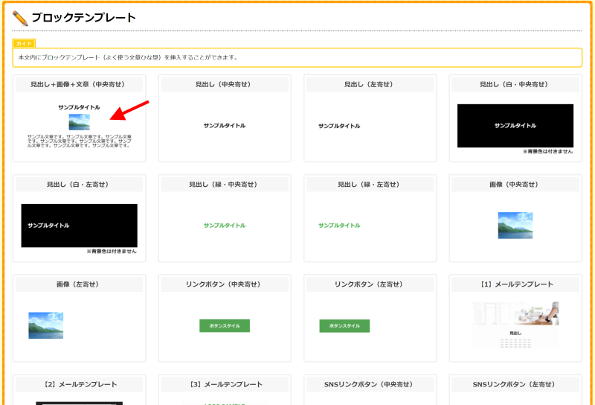Choose the 画像（左寄せ） landscape image
Image resolution: width=595 pixels, height=405 pixels.
(x=46, y=325)
